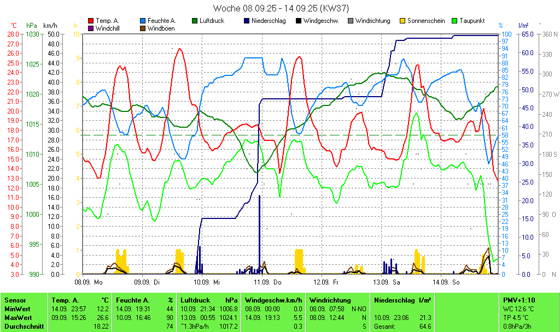Select the 11.09. Do date label

pos(267,282)
